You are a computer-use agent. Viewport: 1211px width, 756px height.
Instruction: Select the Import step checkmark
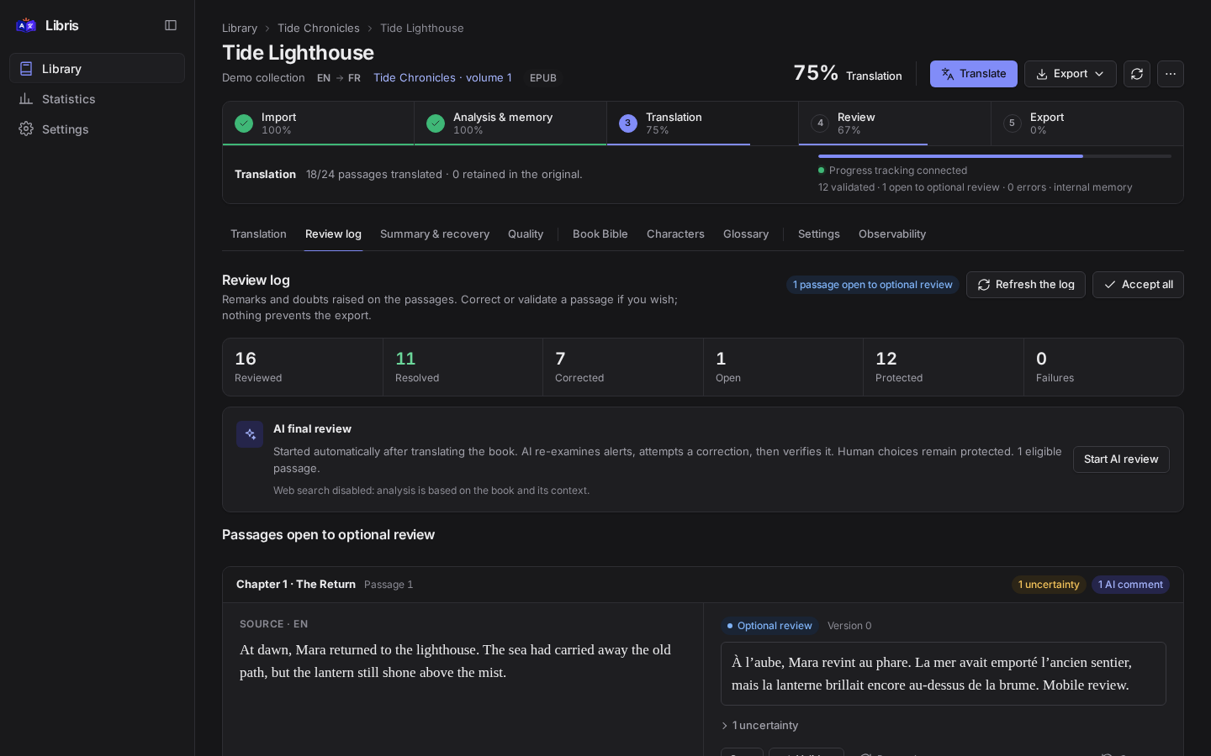pos(244,123)
